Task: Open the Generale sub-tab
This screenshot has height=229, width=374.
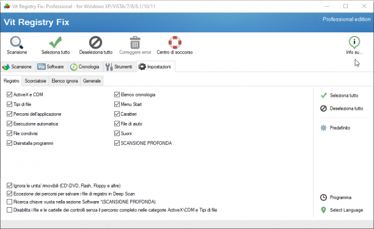Action: pyautogui.click(x=92, y=81)
